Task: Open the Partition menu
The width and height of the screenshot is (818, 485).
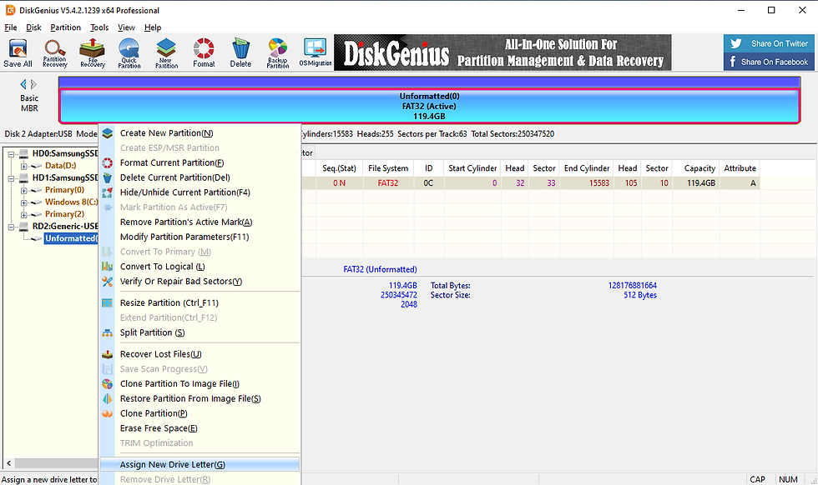Action: pos(65,27)
